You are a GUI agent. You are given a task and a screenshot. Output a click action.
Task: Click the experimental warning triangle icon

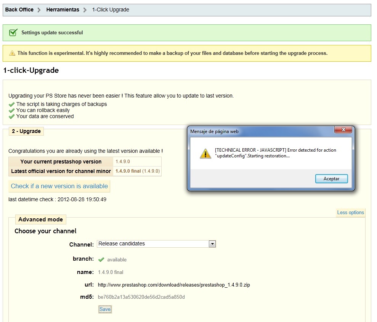[12, 53]
